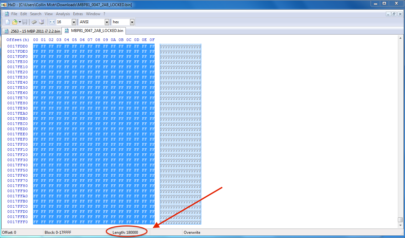
Task: Click offset row 0017FDD0
Action: (18, 46)
